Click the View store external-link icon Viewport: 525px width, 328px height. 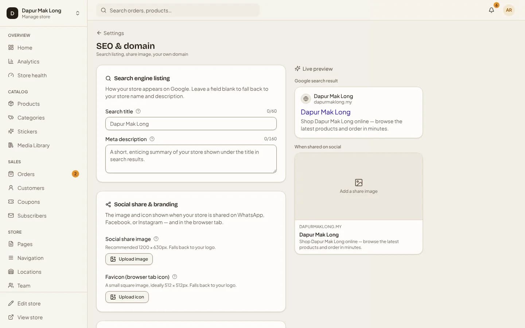[11, 317]
